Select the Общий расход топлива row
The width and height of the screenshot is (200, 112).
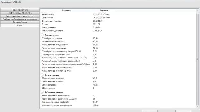(118, 38)
